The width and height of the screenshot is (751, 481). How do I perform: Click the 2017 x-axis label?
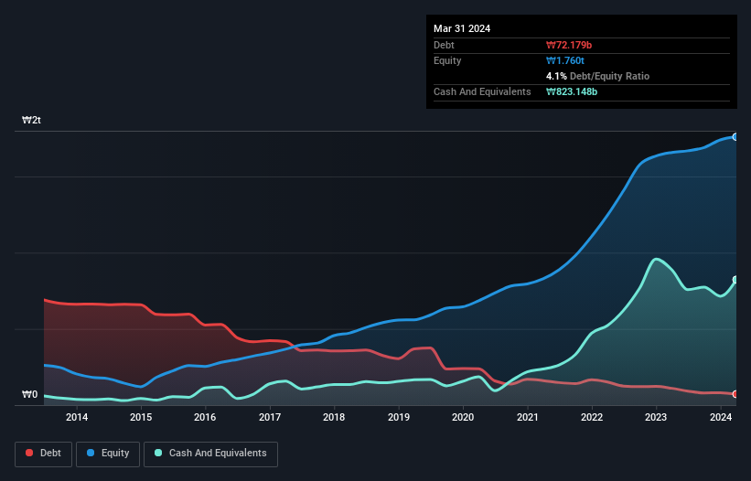[x=270, y=417]
